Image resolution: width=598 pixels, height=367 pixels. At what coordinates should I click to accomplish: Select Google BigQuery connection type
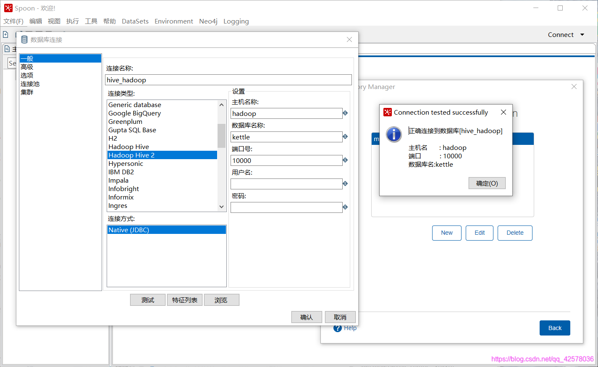tap(163, 113)
